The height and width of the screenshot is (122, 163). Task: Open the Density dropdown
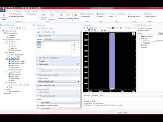coord(59,102)
